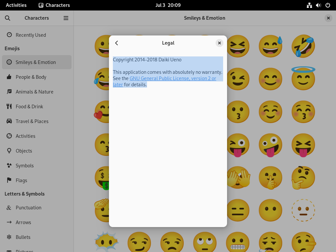Select Animals & Nature category

[x=37, y=92]
